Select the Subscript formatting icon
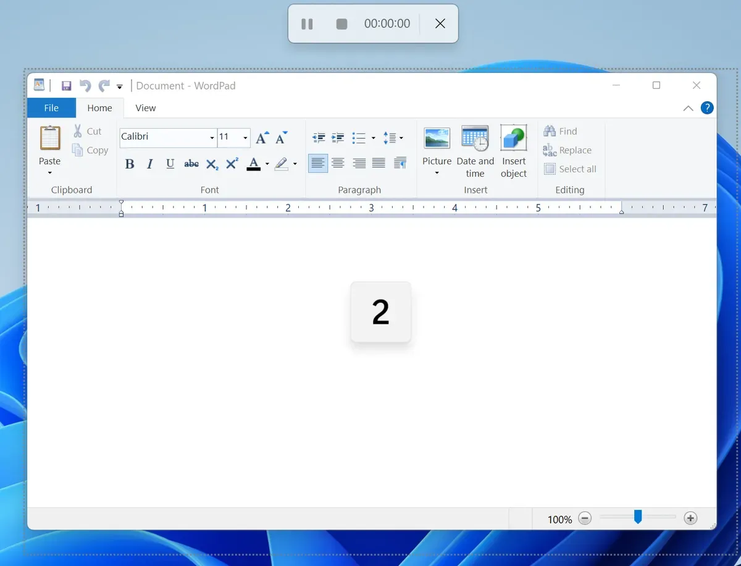This screenshot has height=566, width=741. tap(211, 164)
